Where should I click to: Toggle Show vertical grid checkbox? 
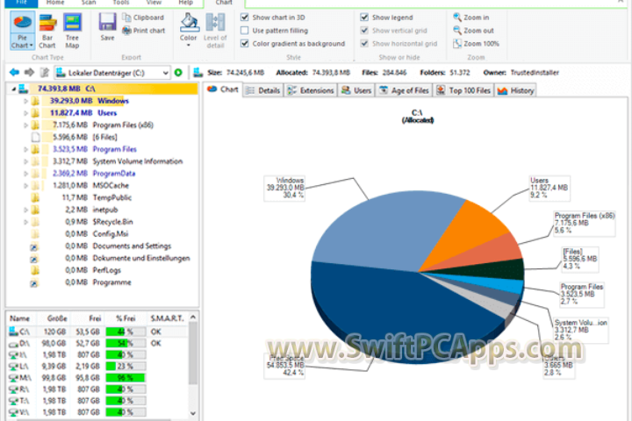tap(364, 30)
